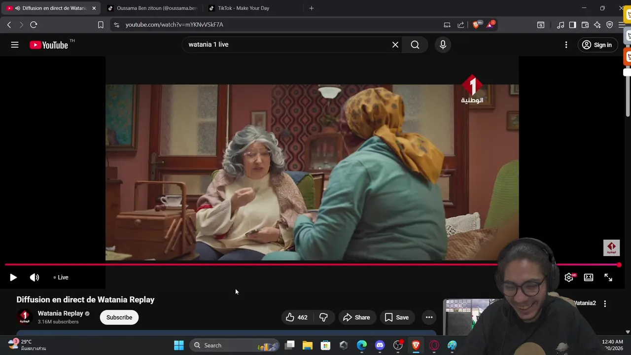This screenshot has height=355, width=631.
Task: Start voice search with the microphone
Action: [443, 45]
